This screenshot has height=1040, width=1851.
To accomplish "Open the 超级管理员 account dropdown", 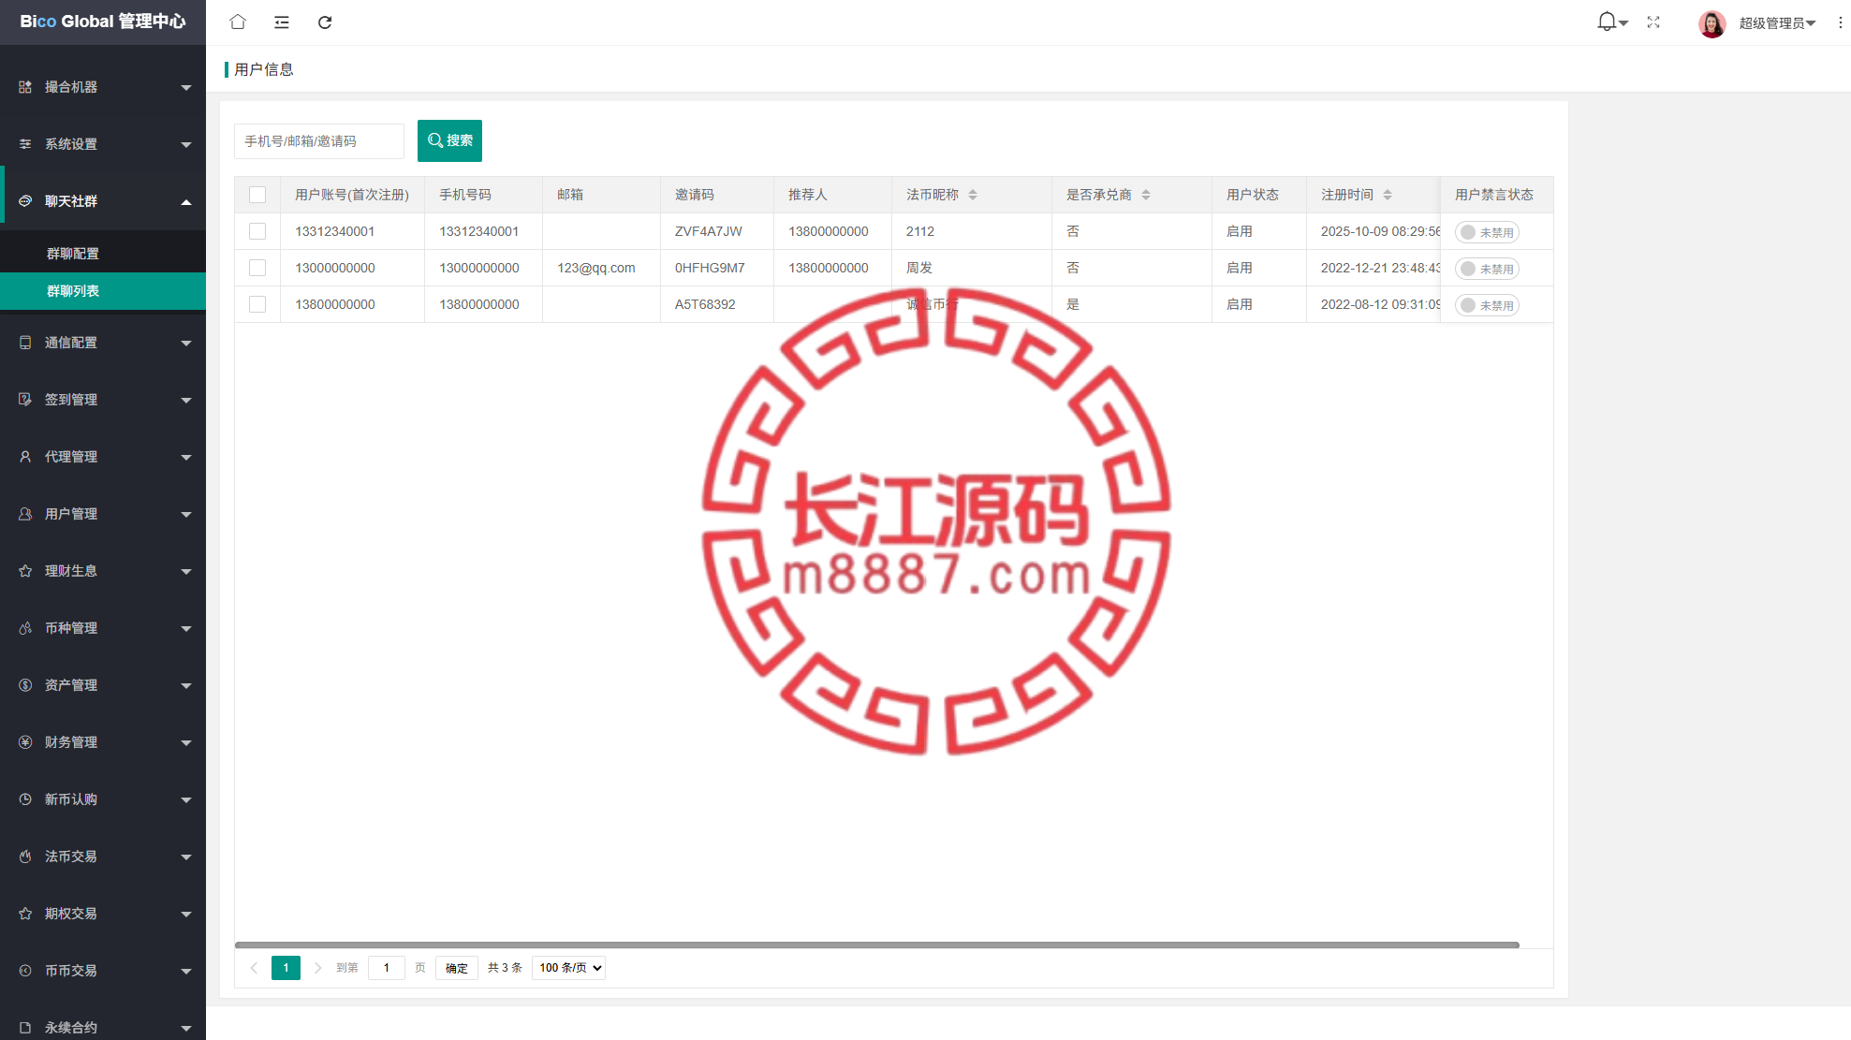I will (1777, 23).
